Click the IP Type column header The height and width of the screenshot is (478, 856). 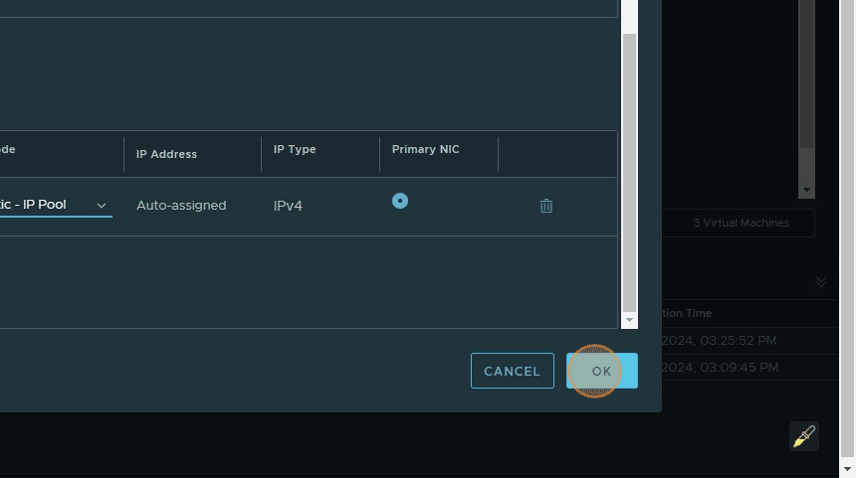pyautogui.click(x=295, y=149)
